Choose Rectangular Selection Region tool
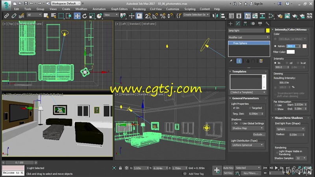 (61, 16)
